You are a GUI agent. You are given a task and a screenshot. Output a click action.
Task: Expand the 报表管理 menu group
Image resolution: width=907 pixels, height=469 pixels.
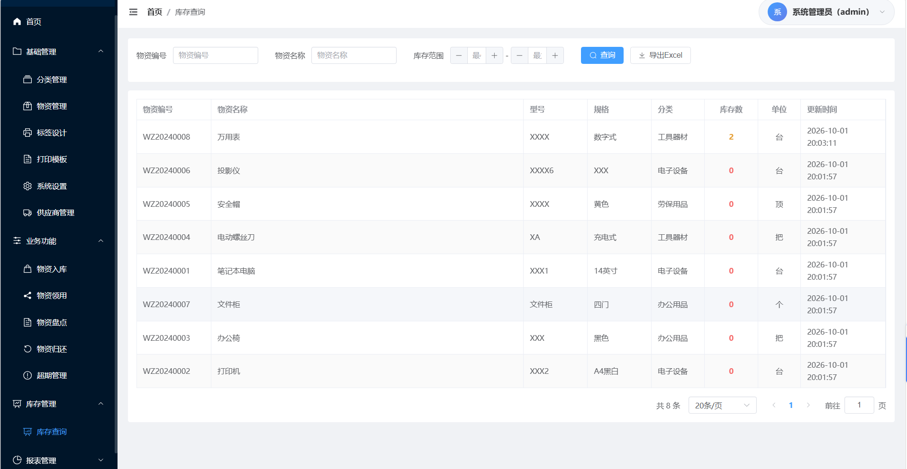100,460
